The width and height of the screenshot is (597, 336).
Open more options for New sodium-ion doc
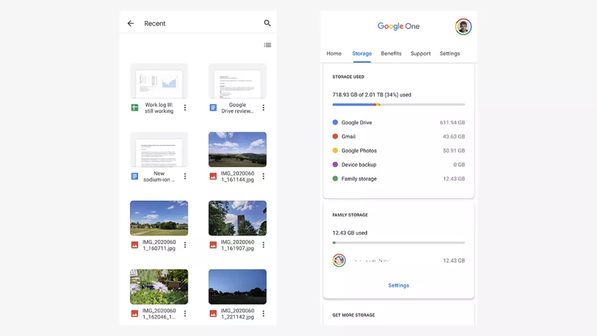pyautogui.click(x=185, y=176)
